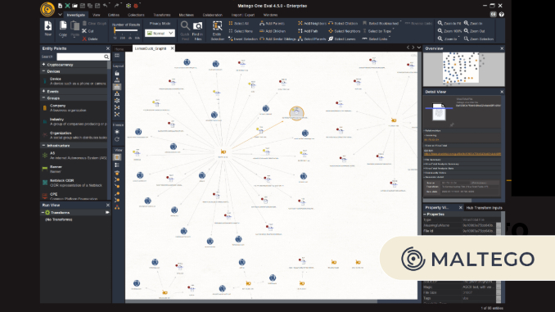Click Select Neighbors in the ribbon
The image size is (555, 312).
coord(345,31)
